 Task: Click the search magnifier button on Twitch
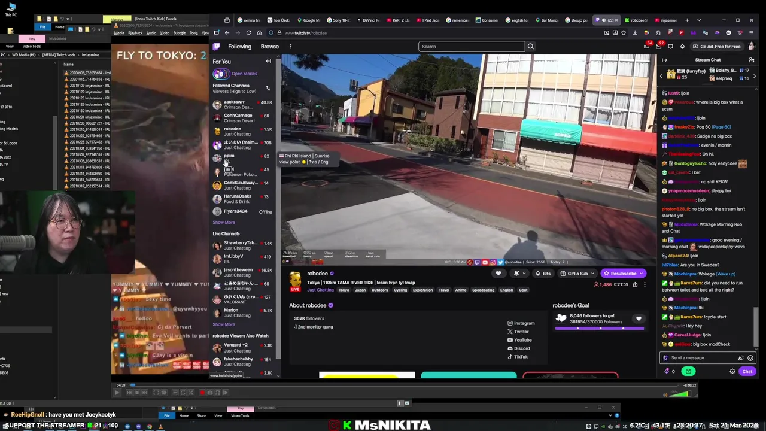point(530,47)
